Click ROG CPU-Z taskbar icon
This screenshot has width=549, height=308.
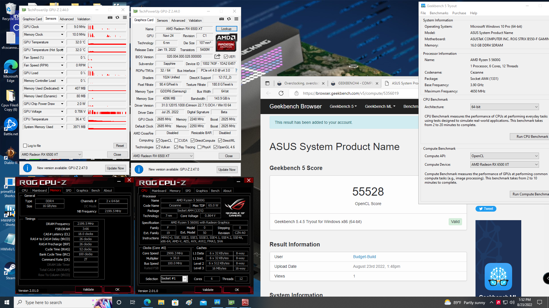245,302
